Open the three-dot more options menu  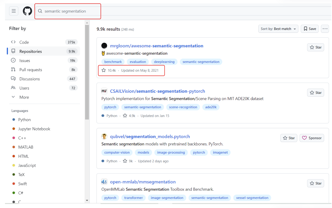click(x=325, y=29)
